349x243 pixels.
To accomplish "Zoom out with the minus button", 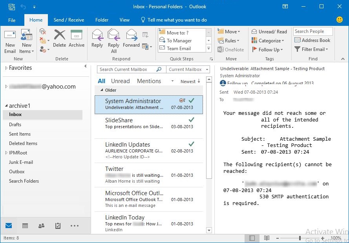I will [x=277, y=238].
